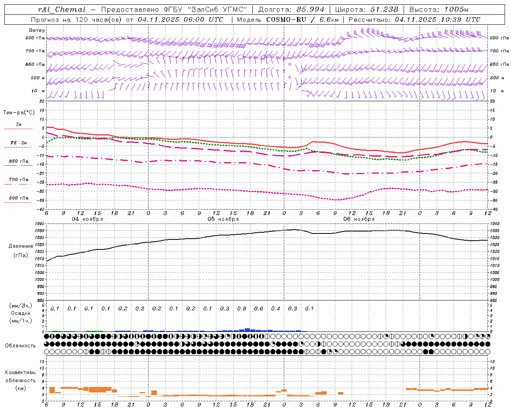Click the (км) unit under convective cloudiness
Image resolution: width=511 pixels, height=408 pixels.
(20, 388)
